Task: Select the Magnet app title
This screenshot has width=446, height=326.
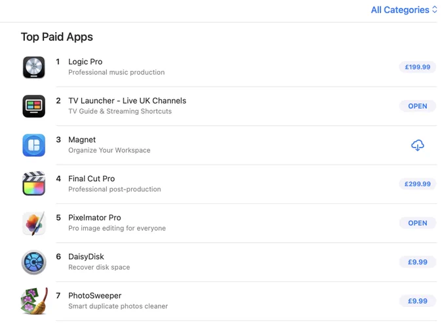Action: 82,140
